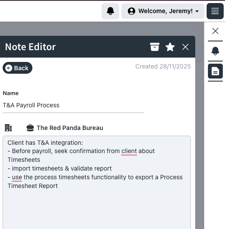Click the building company icon
Viewport: 225px width, 229px height.
pyautogui.click(x=8, y=128)
